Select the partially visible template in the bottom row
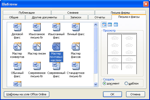Screen dimensions: 150x100 point(17,84)
